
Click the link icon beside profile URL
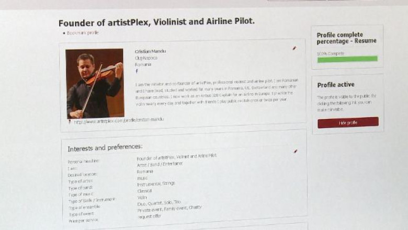(x=70, y=121)
